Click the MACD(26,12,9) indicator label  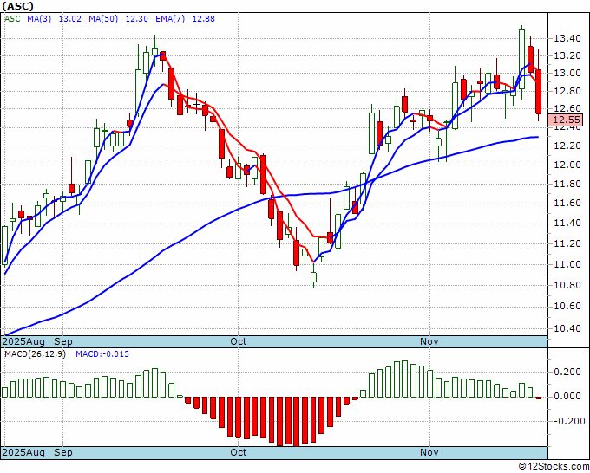[35, 354]
